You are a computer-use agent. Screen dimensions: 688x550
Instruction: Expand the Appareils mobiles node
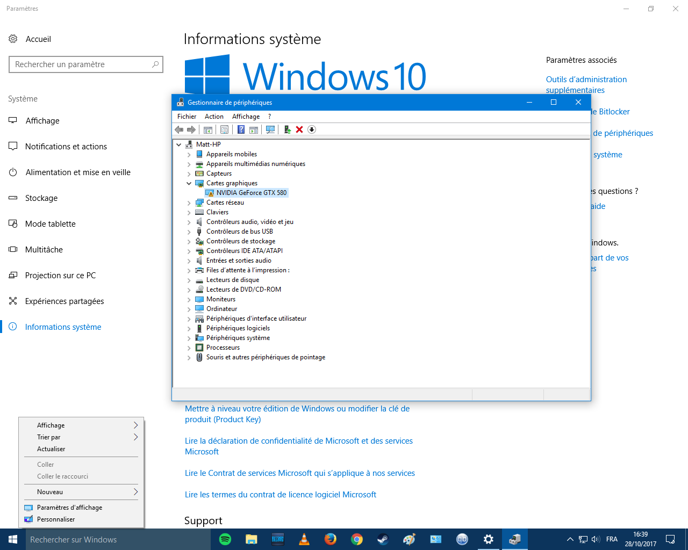click(189, 155)
